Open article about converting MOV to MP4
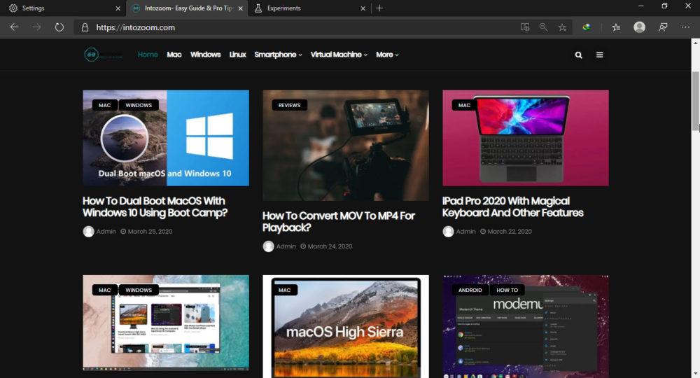700x378 pixels. [x=338, y=221]
